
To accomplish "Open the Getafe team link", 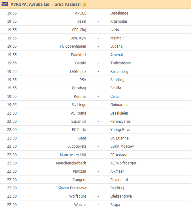I will (x=81, y=63).
